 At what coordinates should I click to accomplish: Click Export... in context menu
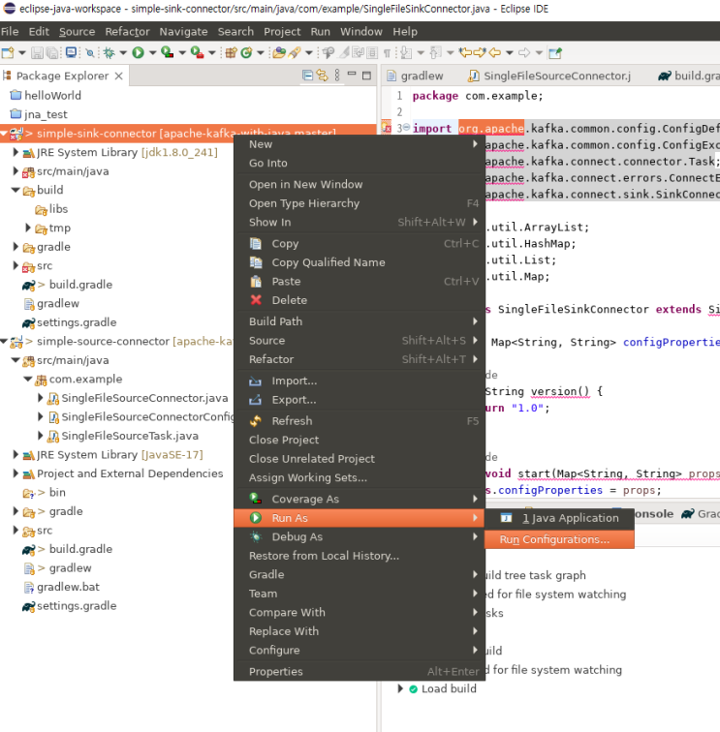(359, 400)
